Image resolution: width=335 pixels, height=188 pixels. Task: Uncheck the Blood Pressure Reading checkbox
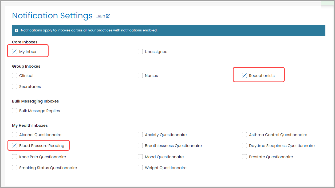pos(15,146)
